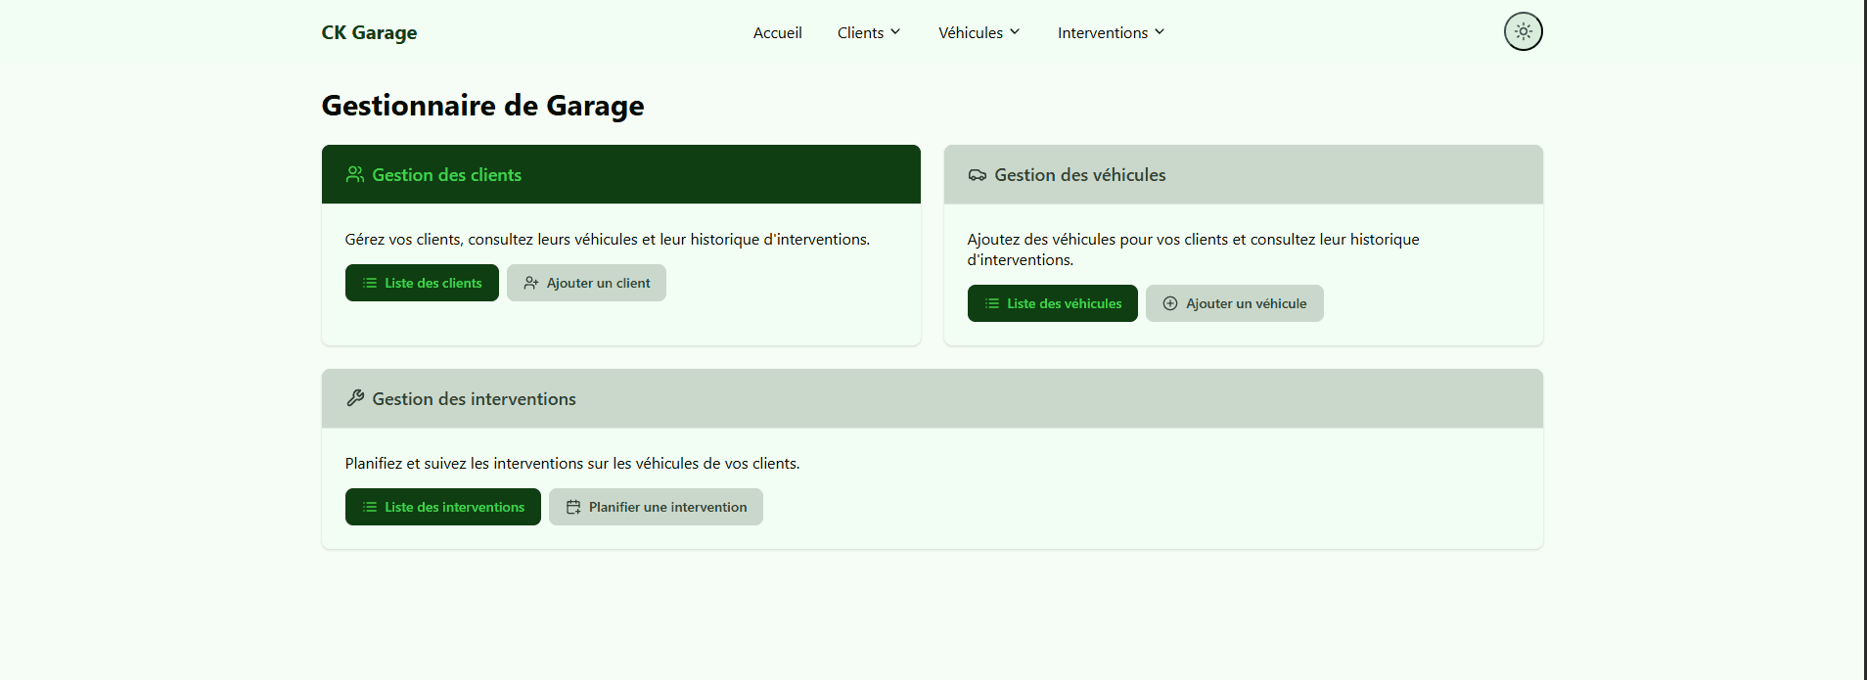The width and height of the screenshot is (1867, 680).
Task: Click the list icon in Liste des véhicules button
Action: (992, 303)
